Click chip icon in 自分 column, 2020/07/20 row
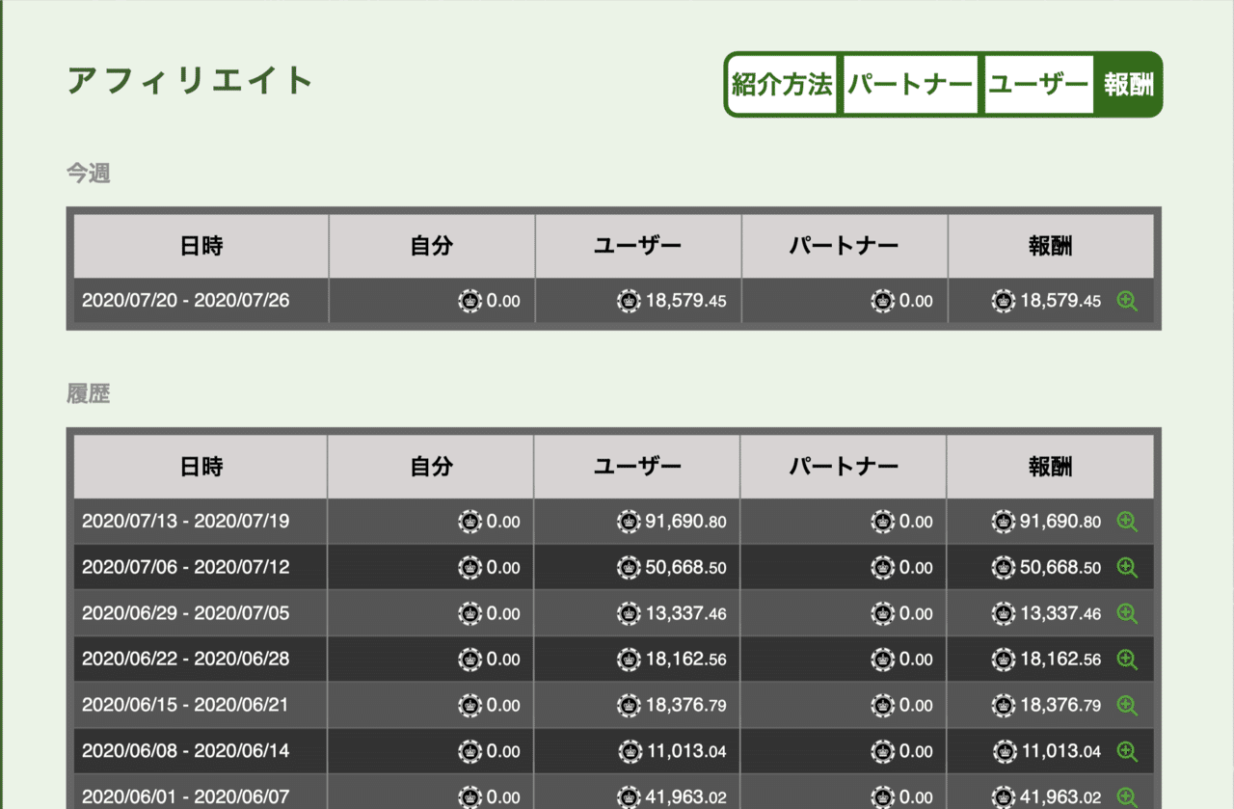Screen dimensions: 1234x809 pyautogui.click(x=470, y=301)
